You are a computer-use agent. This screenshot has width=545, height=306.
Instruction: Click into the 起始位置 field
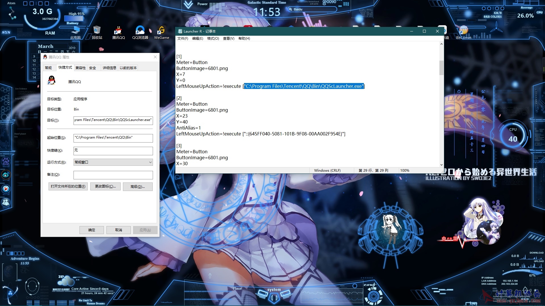tap(113, 138)
